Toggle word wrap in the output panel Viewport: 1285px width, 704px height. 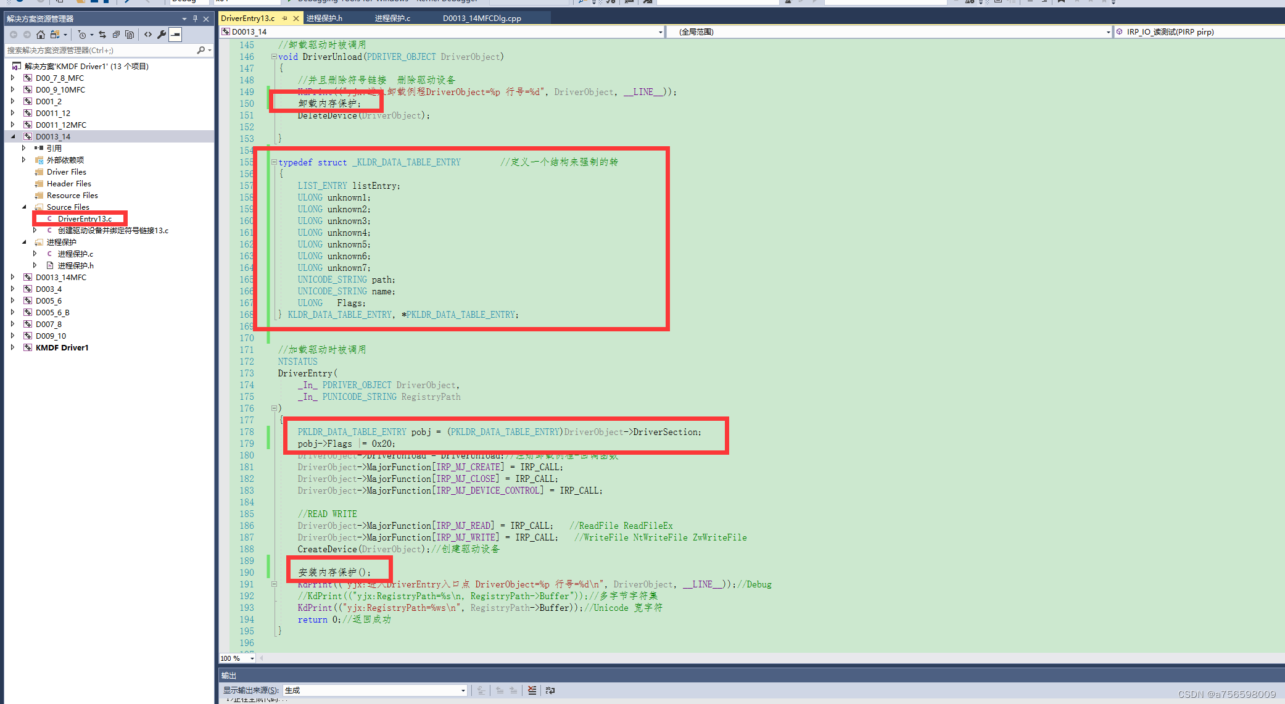(x=550, y=690)
